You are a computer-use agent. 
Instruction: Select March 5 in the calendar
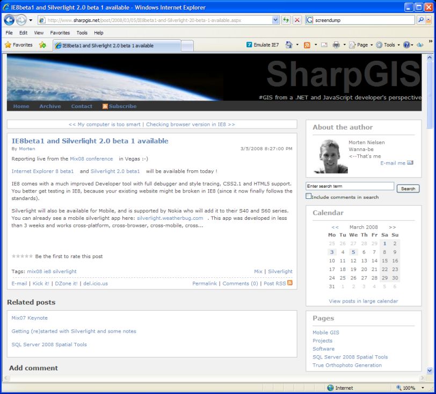[353, 252]
